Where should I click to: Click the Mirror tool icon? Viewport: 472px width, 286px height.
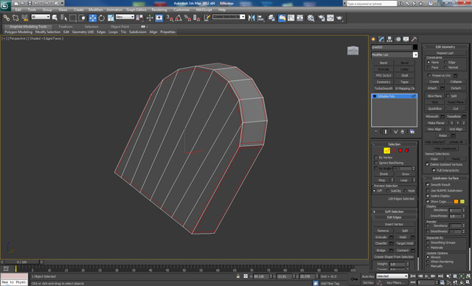[x=251, y=18]
